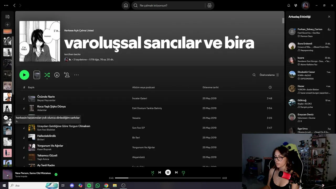The width and height of the screenshot is (336, 189).
Task: Seek on the playback progress bar
Action: (168, 178)
